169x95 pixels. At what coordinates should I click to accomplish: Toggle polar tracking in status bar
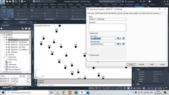[107, 88]
